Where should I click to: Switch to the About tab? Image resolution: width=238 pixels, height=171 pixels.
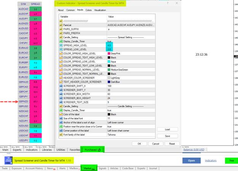61,10
